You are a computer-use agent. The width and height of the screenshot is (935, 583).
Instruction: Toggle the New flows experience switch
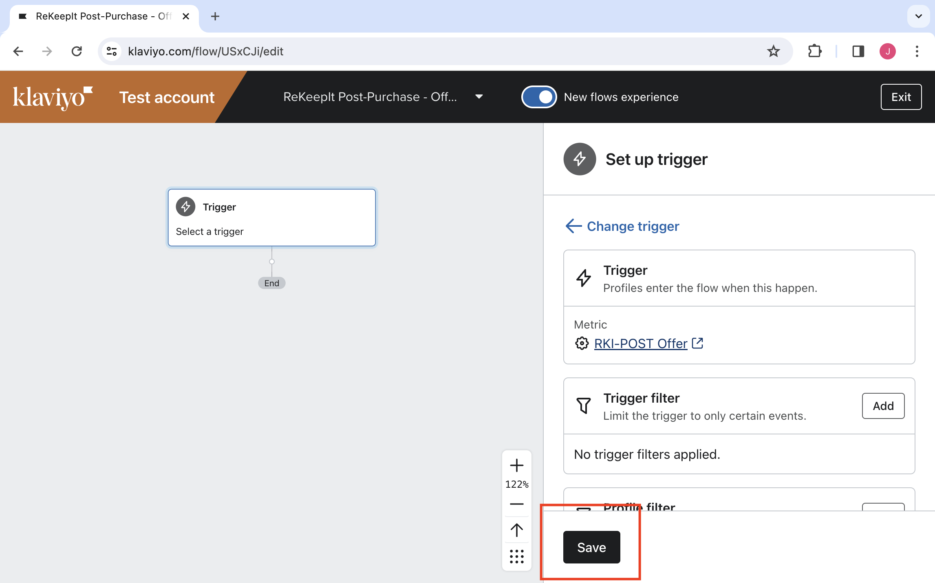pos(539,97)
